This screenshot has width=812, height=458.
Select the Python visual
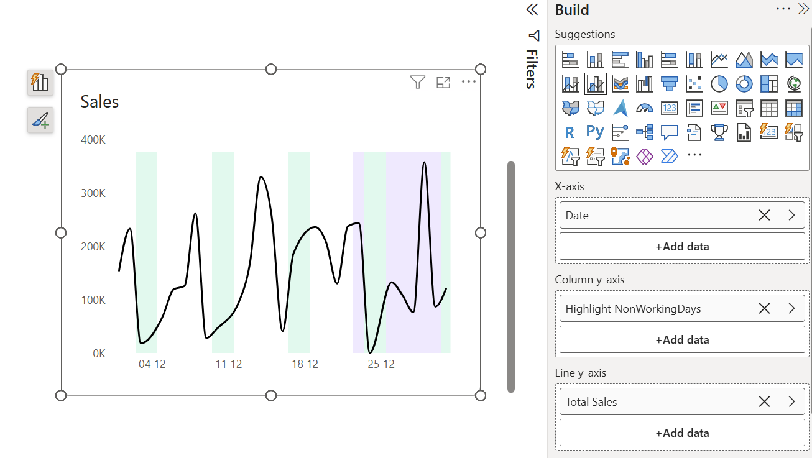(x=595, y=132)
